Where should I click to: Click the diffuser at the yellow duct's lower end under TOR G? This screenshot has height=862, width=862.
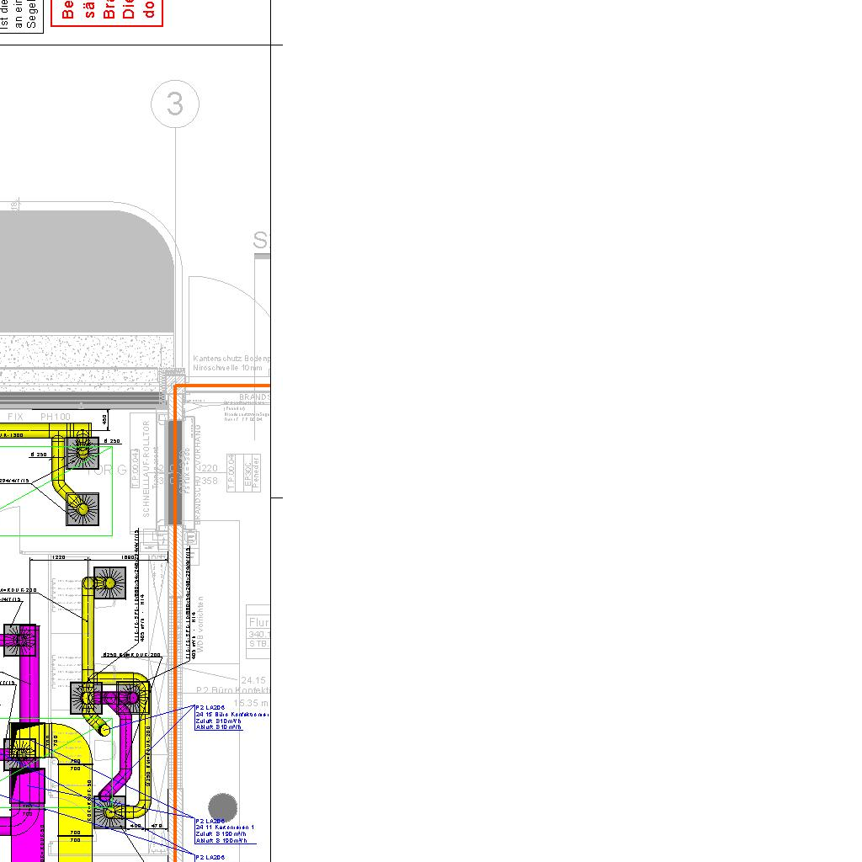point(82,509)
